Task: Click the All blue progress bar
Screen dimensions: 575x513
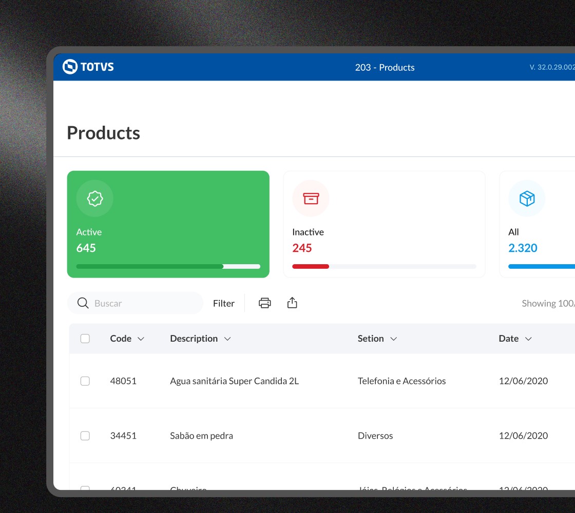Action: [x=542, y=266]
